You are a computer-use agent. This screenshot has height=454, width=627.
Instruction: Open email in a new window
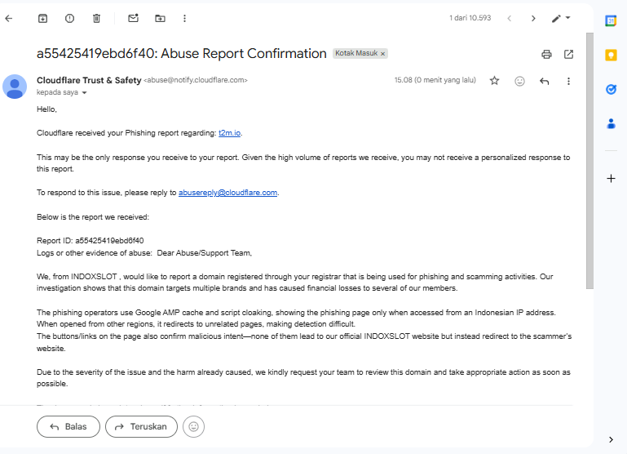tap(568, 55)
